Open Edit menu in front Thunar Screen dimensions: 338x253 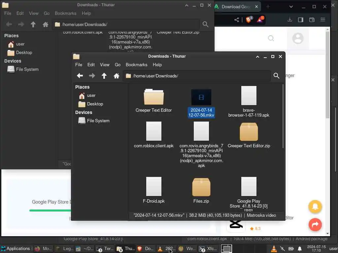[91, 65]
